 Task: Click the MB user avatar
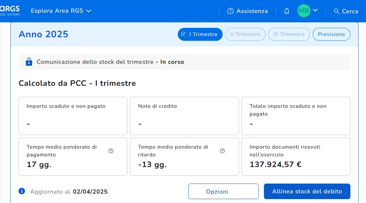click(304, 11)
